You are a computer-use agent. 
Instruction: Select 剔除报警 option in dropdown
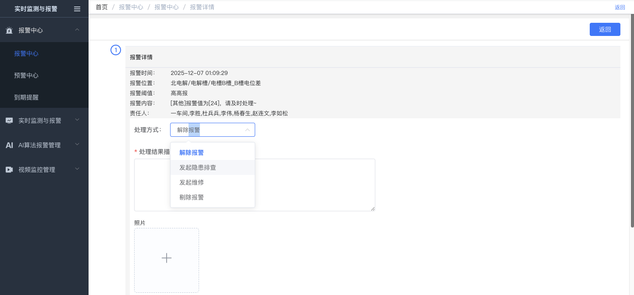coord(192,197)
